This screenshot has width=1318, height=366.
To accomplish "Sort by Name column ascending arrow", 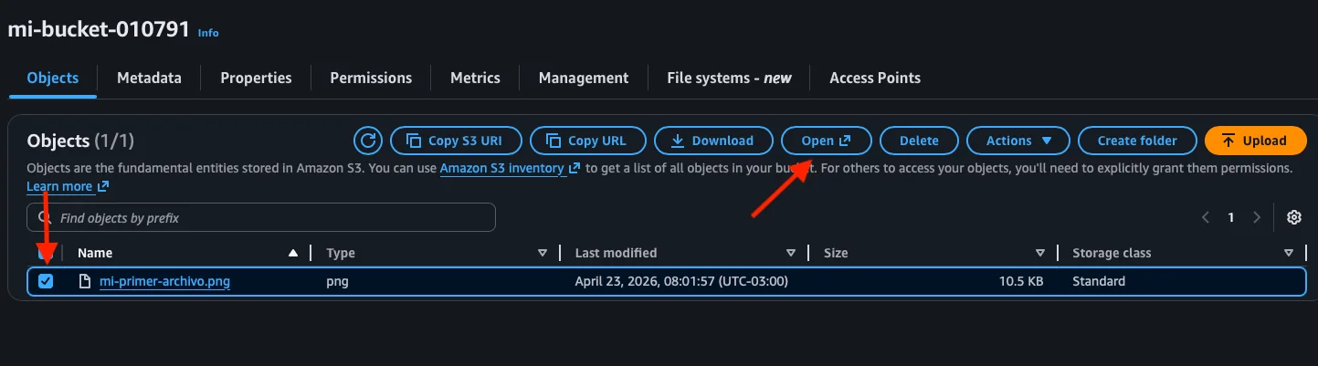I will coord(293,253).
